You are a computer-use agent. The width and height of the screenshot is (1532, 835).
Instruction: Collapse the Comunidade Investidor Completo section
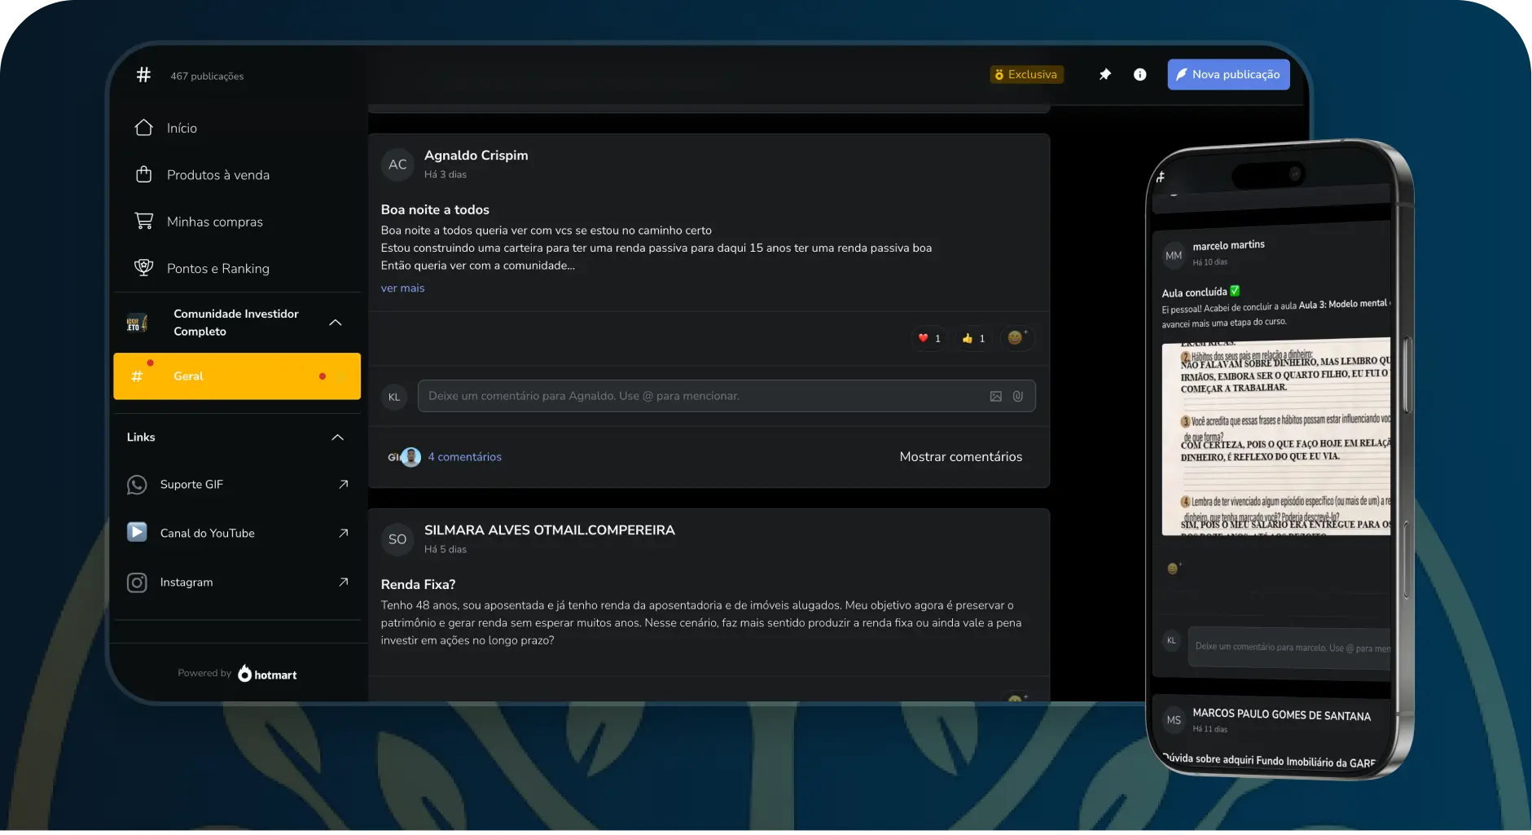tap(336, 323)
